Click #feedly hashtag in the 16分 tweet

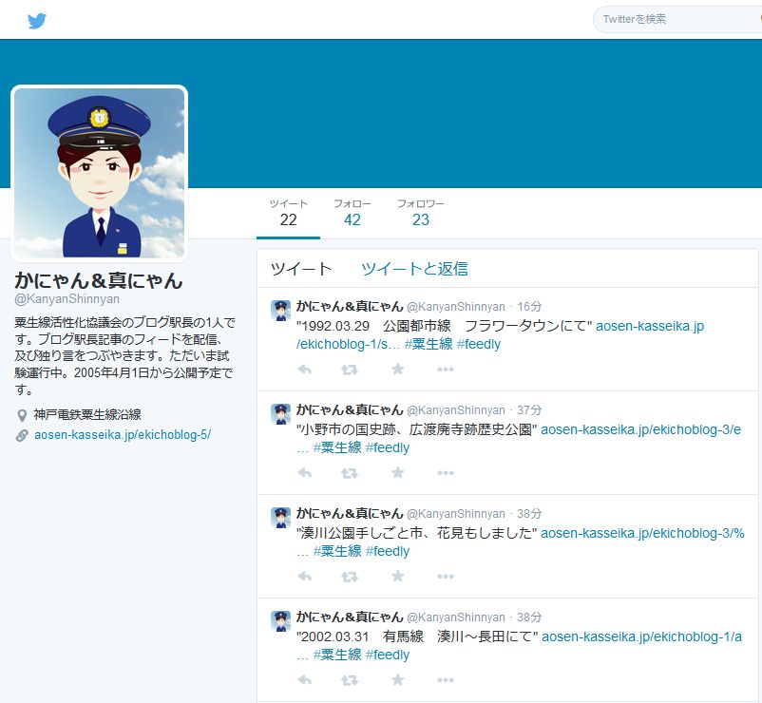[x=479, y=344]
